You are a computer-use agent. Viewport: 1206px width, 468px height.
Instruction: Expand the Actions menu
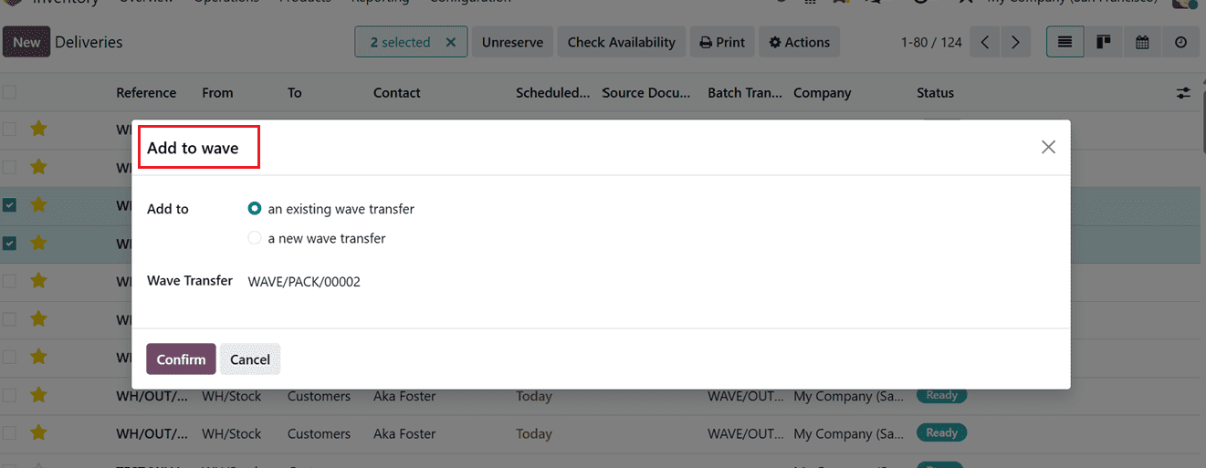point(799,42)
